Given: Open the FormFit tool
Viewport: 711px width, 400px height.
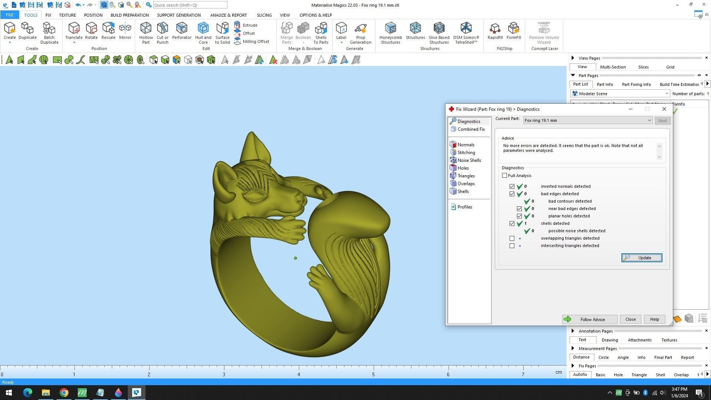Looking at the screenshot, I should pyautogui.click(x=514, y=31).
